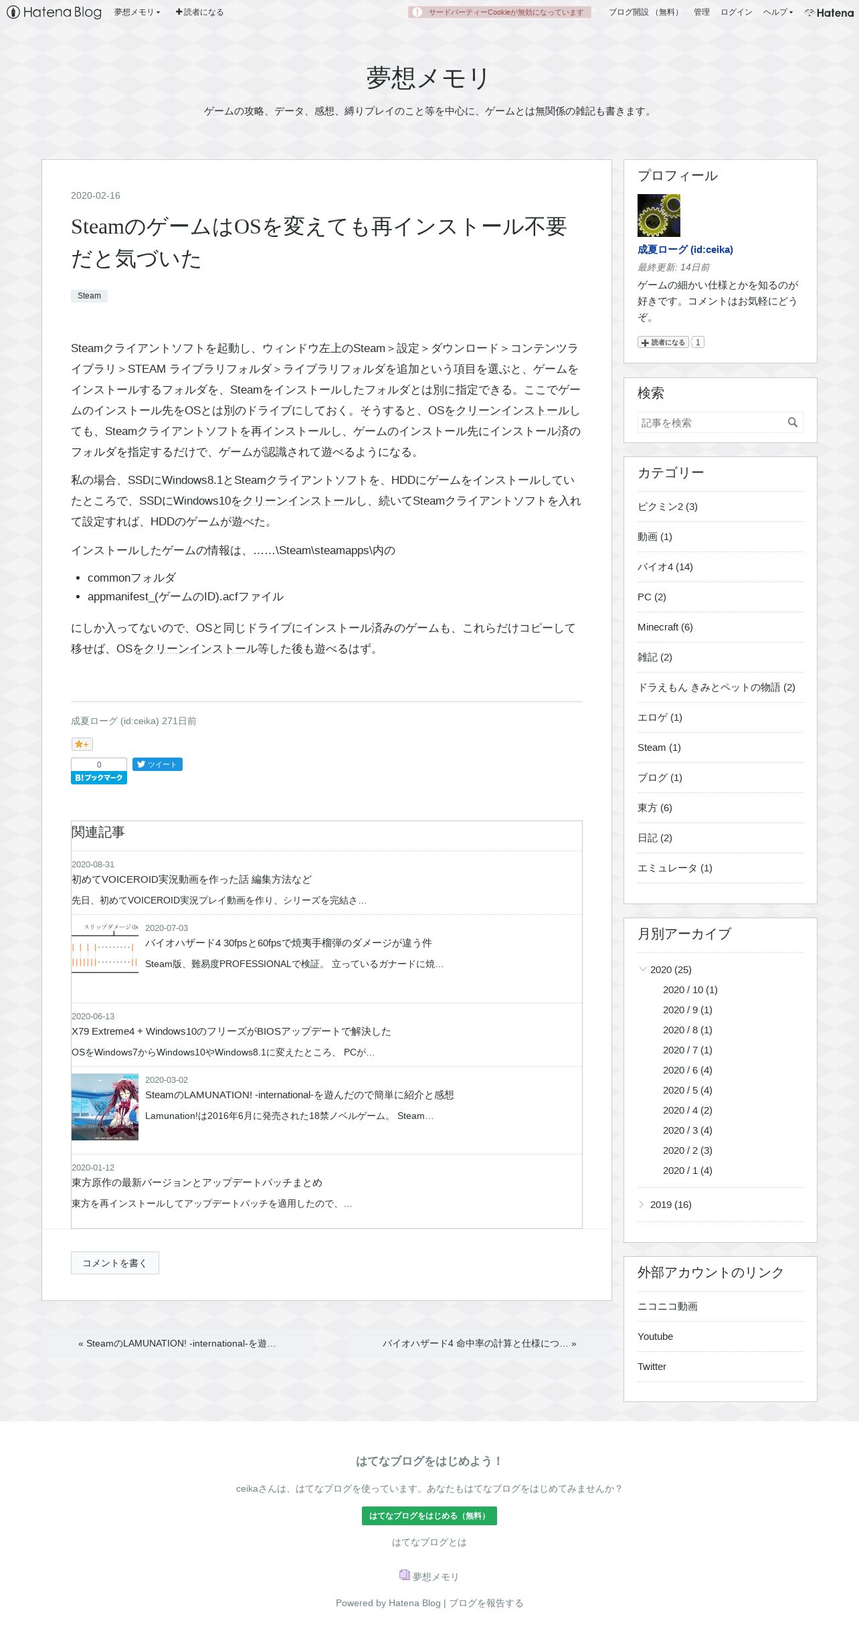Open the Youtube external link
Image resolution: width=859 pixels, height=1637 pixels.
coord(656,1337)
